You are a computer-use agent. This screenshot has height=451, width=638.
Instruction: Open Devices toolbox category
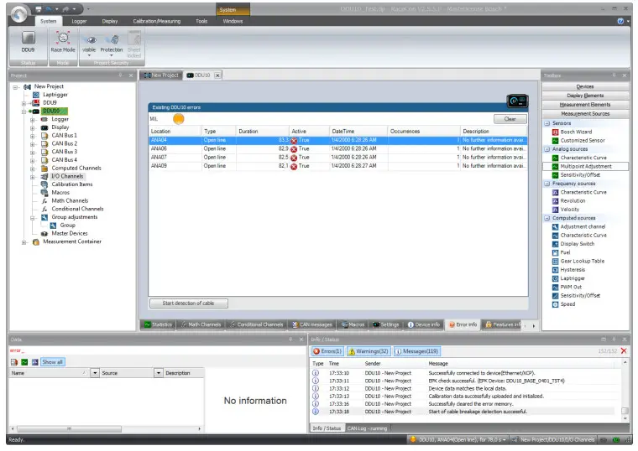tap(585, 87)
